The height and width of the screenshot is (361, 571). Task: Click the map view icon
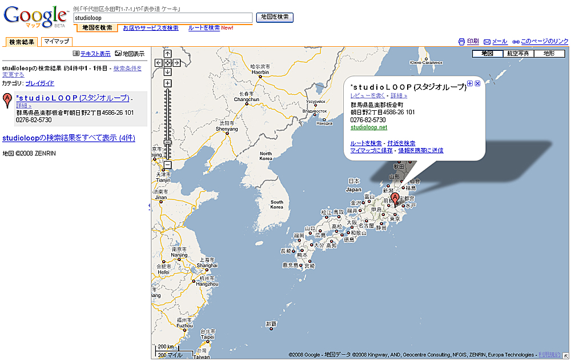pos(118,53)
